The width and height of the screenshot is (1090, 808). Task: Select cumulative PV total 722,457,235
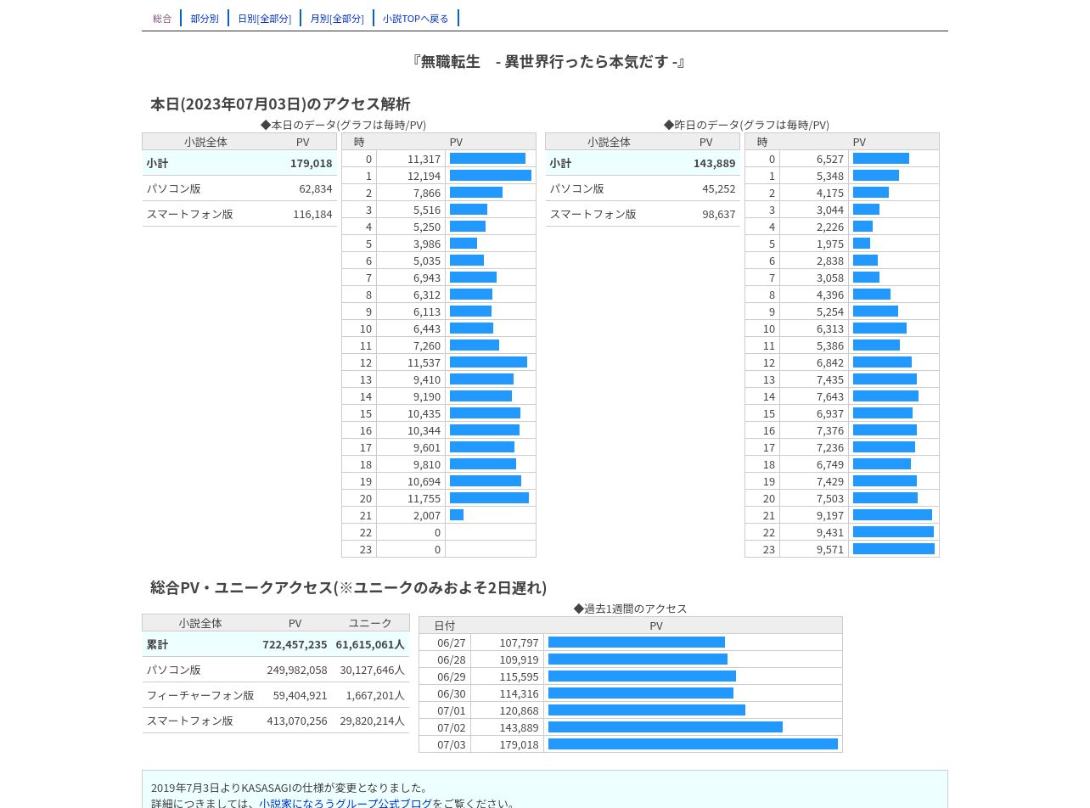pyautogui.click(x=295, y=644)
